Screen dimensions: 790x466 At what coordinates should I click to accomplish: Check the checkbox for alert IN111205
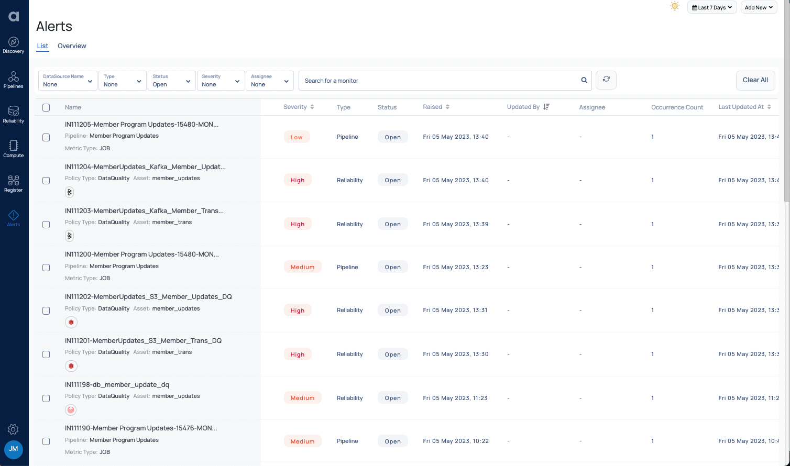tap(46, 137)
